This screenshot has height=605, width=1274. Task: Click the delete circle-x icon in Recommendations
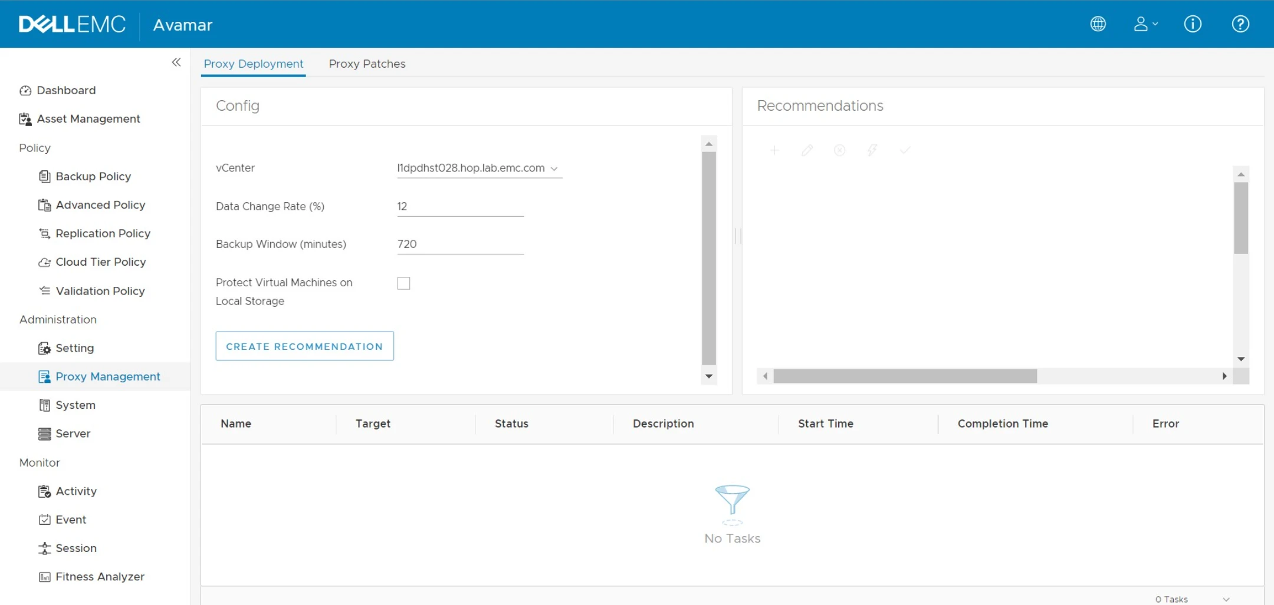click(839, 150)
